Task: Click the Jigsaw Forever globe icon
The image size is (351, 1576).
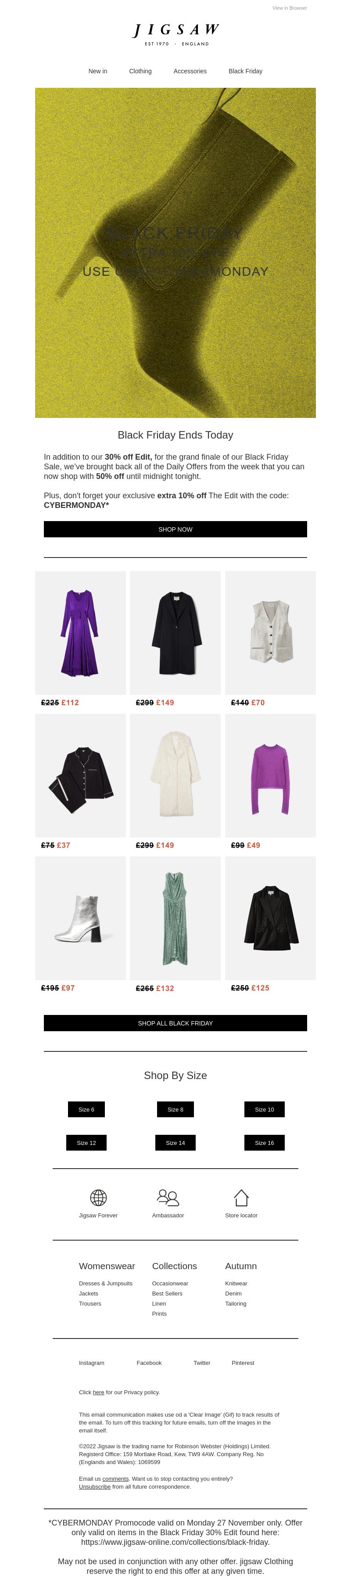Action: (x=98, y=1197)
